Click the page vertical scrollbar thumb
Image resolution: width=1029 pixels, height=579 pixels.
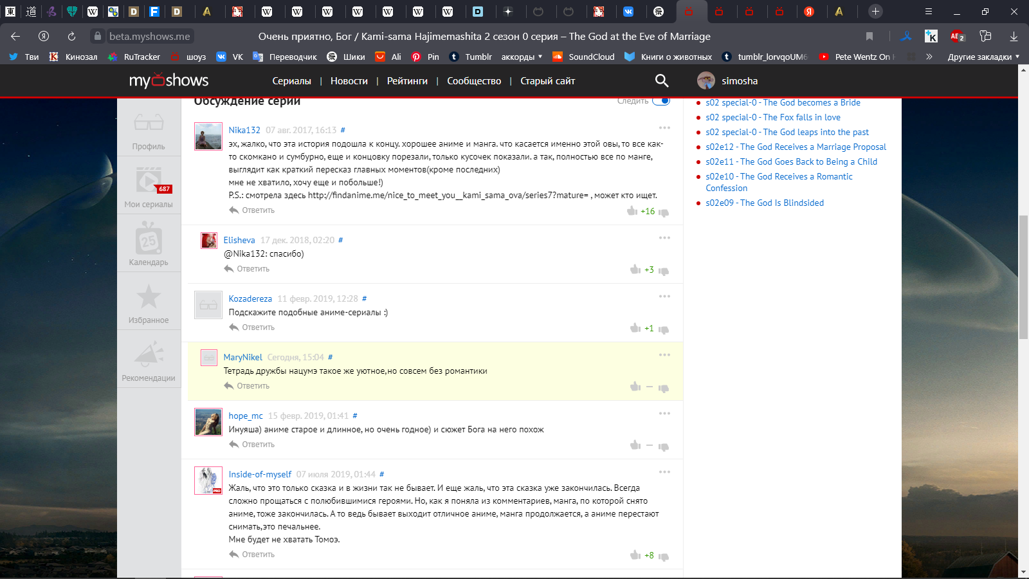click(1023, 277)
